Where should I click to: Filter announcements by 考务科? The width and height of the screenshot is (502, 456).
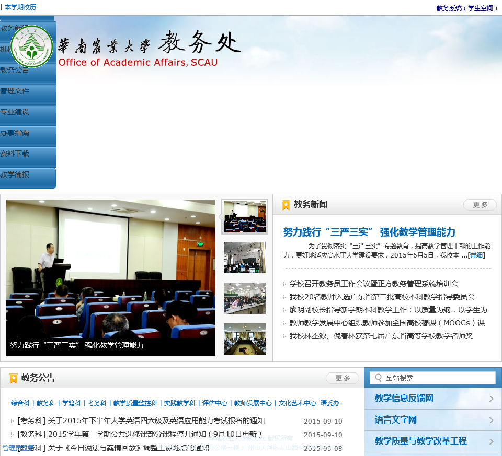click(97, 403)
